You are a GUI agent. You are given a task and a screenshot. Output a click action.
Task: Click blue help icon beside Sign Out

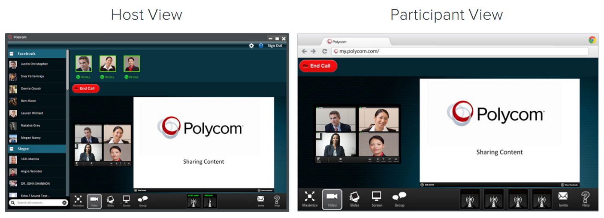coord(261,45)
